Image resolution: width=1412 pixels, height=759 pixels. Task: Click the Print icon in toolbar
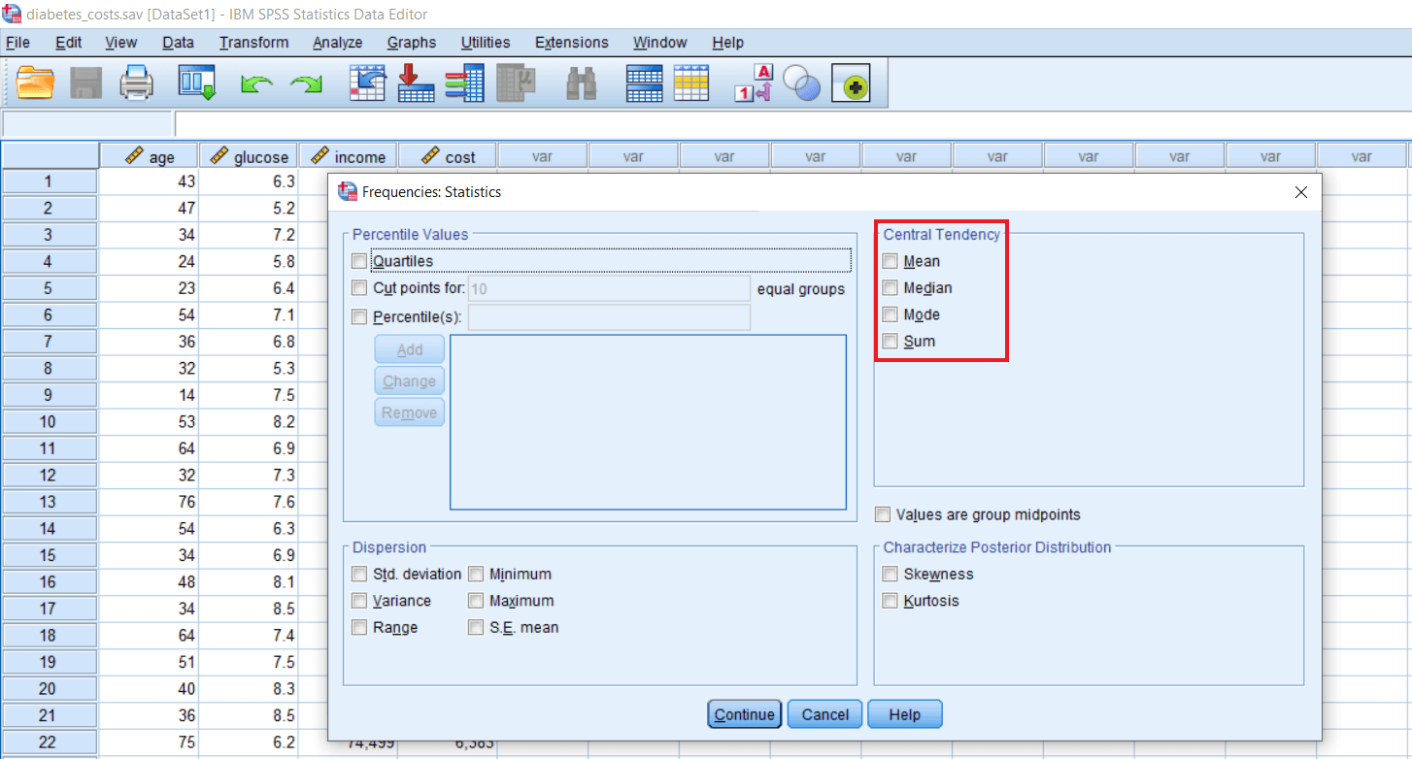pos(136,83)
